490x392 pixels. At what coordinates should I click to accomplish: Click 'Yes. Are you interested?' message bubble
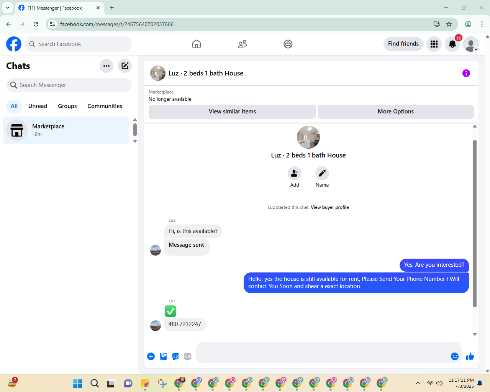coord(434,265)
